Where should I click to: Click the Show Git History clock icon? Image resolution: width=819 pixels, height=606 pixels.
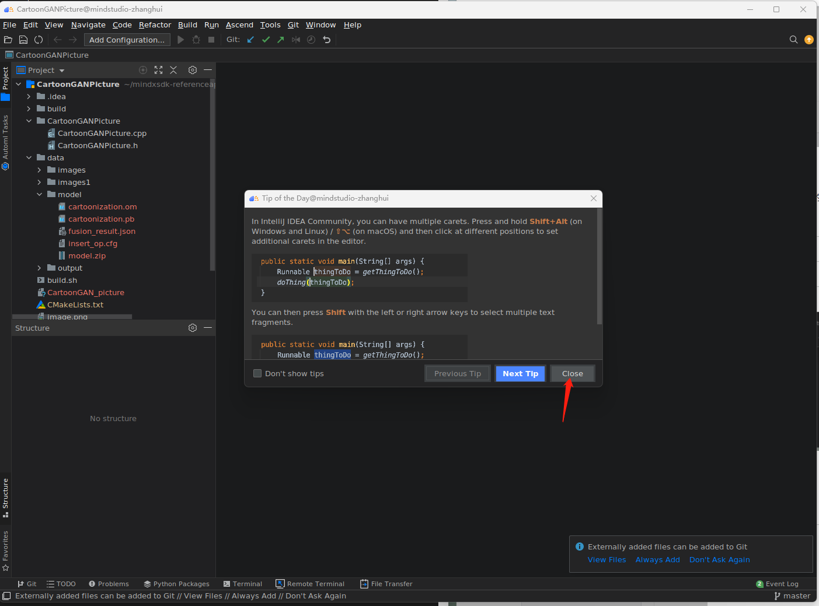pos(311,40)
